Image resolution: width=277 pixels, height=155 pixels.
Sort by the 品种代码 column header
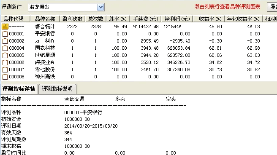point(15,19)
